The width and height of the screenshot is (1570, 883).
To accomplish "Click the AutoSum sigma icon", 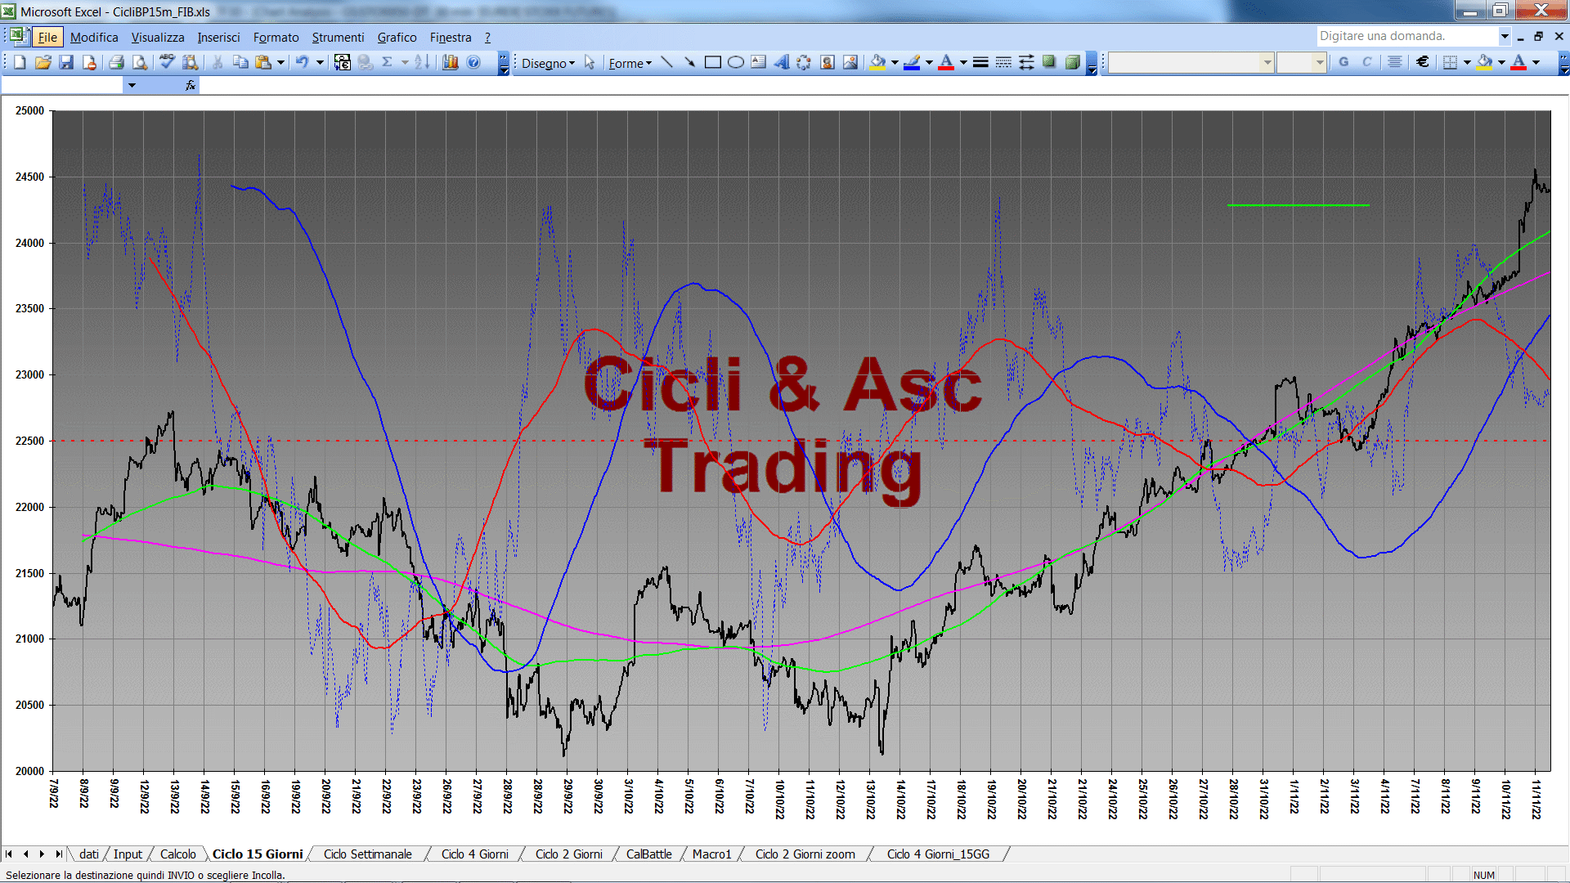I will [388, 62].
